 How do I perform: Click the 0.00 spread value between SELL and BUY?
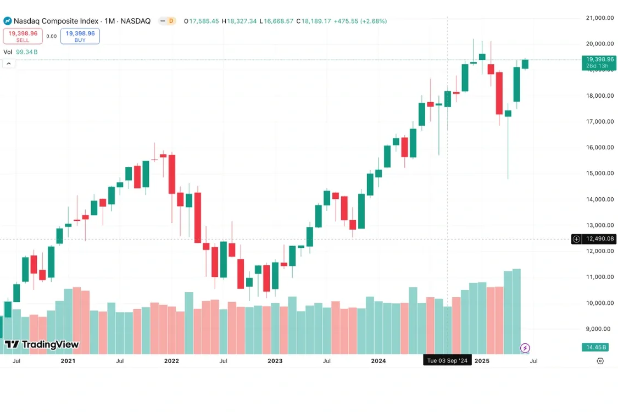52,36
